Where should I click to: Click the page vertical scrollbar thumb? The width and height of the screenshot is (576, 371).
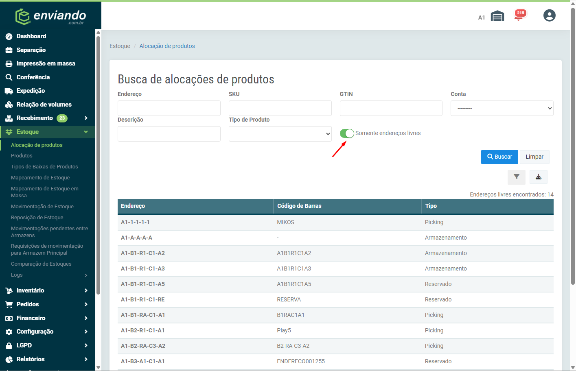pyautogui.click(x=573, y=146)
